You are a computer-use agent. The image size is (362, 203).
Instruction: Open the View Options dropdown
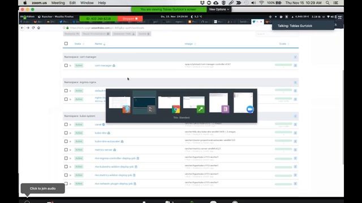[219, 10]
